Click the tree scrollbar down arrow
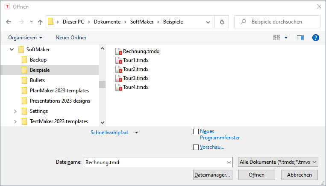 click(102, 123)
